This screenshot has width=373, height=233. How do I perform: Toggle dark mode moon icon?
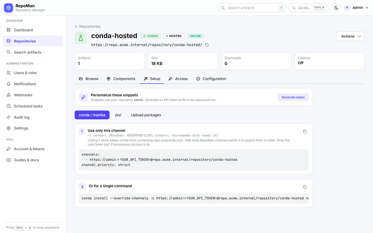336,8
